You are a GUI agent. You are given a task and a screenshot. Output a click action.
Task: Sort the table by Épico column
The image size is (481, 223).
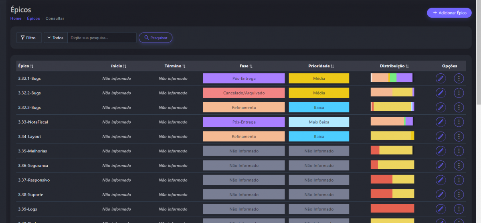26,66
